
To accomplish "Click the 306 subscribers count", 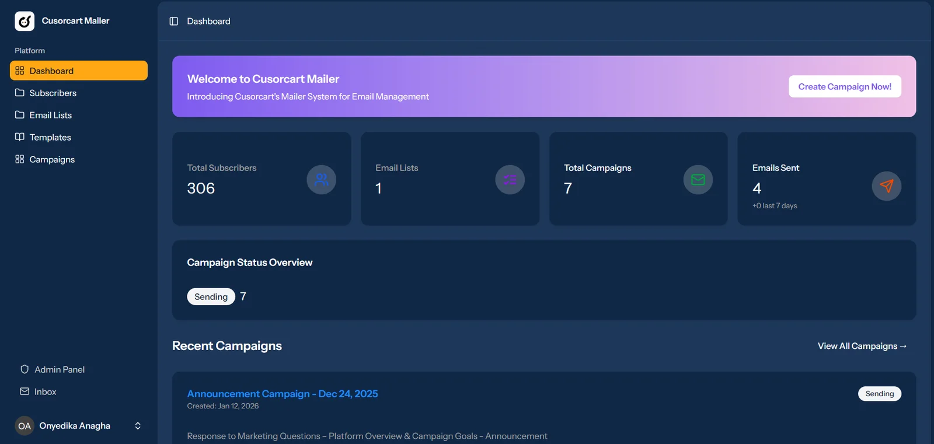I will [x=201, y=188].
